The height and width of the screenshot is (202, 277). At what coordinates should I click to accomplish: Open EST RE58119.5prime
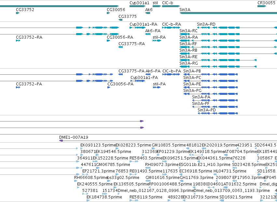[x=146, y=197]
